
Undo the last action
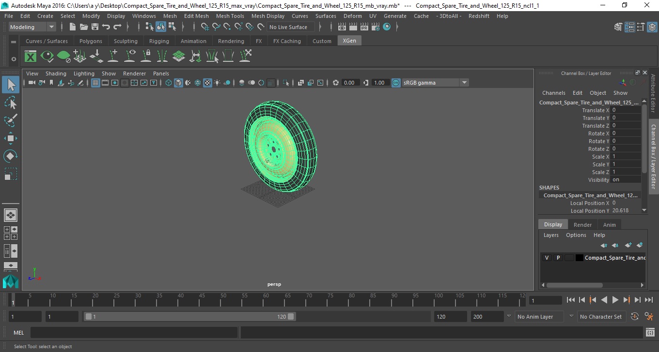[106, 27]
